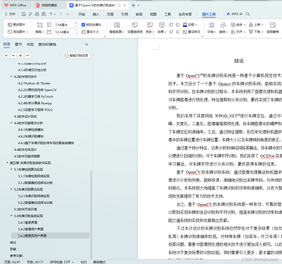Click the move-up arrow in outline toolbar
Image resolution: width=282 pixels, height=264 pixels.
(13, 56)
